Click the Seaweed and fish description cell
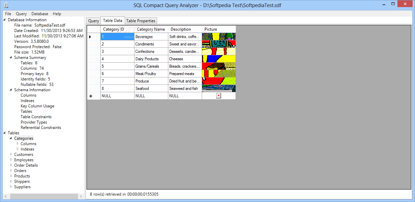Image resolution: width=415 pixels, height=202 pixels. coord(185,89)
